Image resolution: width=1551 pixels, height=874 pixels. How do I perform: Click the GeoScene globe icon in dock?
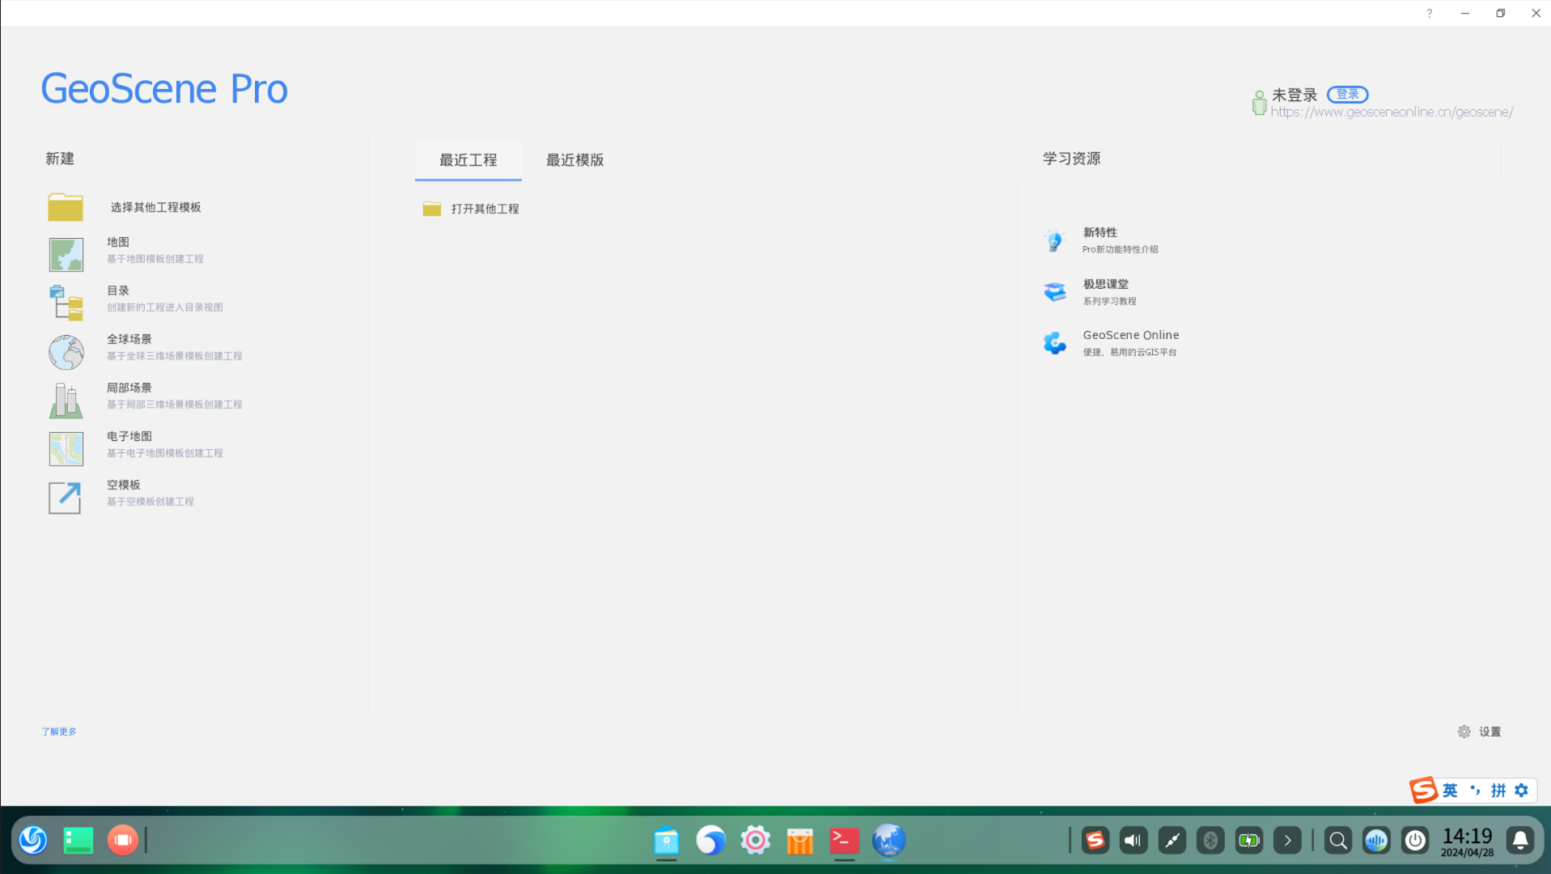pyautogui.click(x=888, y=841)
